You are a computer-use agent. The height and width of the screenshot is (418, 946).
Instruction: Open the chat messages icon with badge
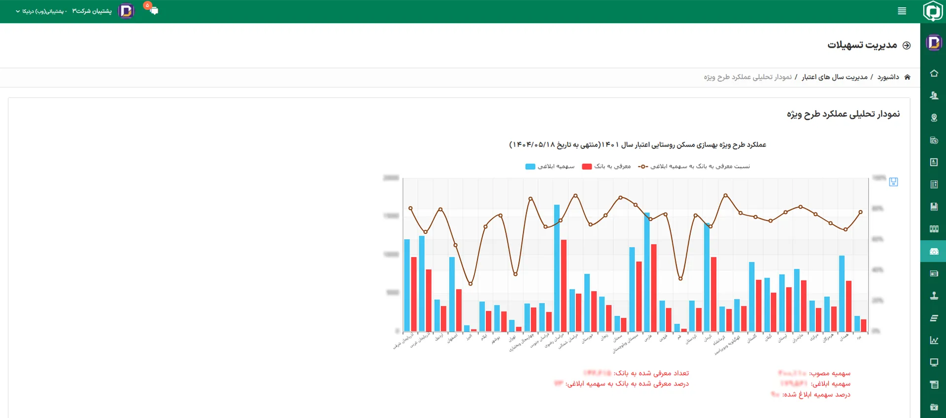[153, 10]
